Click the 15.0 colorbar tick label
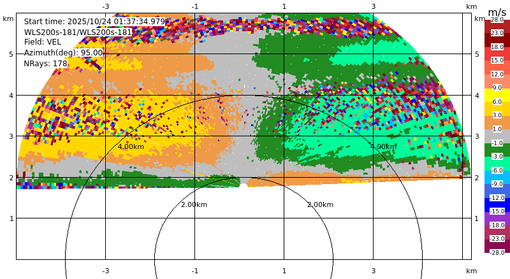Image resolution: width=510 pixels, height=279 pixels. point(497,60)
